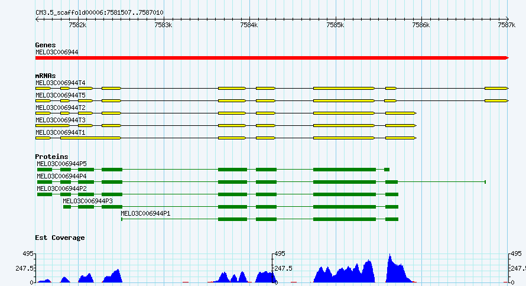Screen dimensions: 526x286
Task: Open the MELO3C006944 gene label
Action: tap(57, 53)
